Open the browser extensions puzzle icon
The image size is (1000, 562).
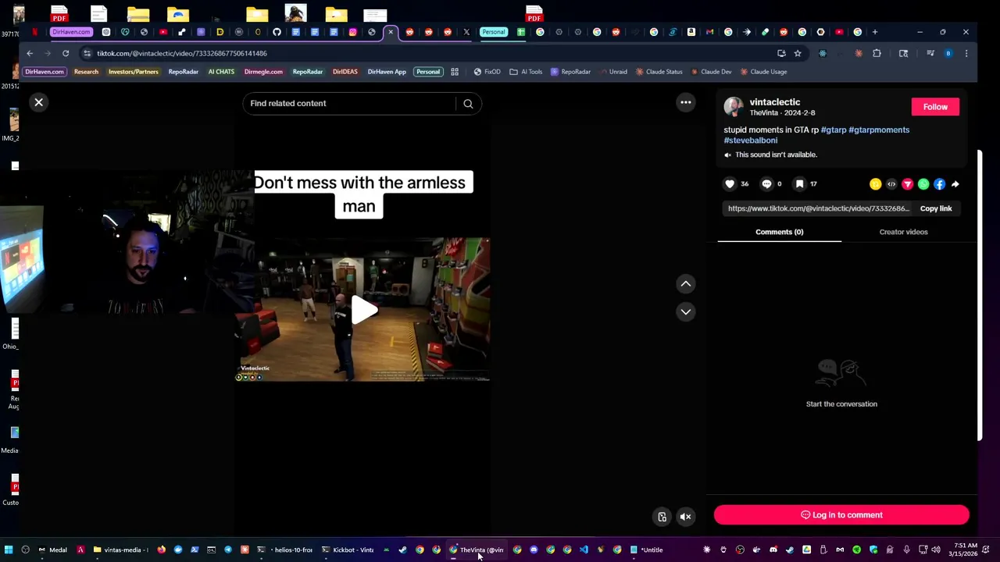877,53
